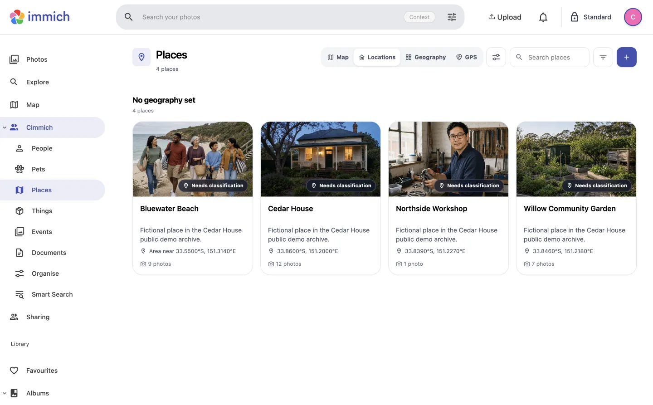Open the Photos sidebar item
Image resolution: width=653 pixels, height=405 pixels.
[52, 59]
